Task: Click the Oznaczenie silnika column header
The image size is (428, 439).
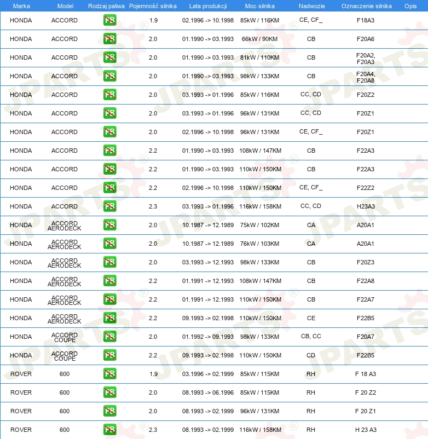Action: click(366, 6)
